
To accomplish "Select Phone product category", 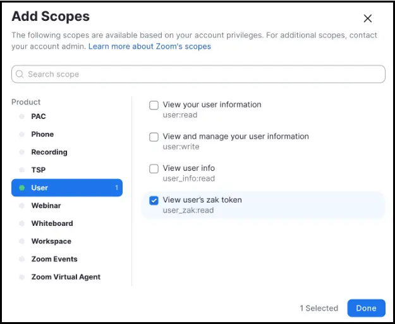I will pyautogui.click(x=42, y=134).
